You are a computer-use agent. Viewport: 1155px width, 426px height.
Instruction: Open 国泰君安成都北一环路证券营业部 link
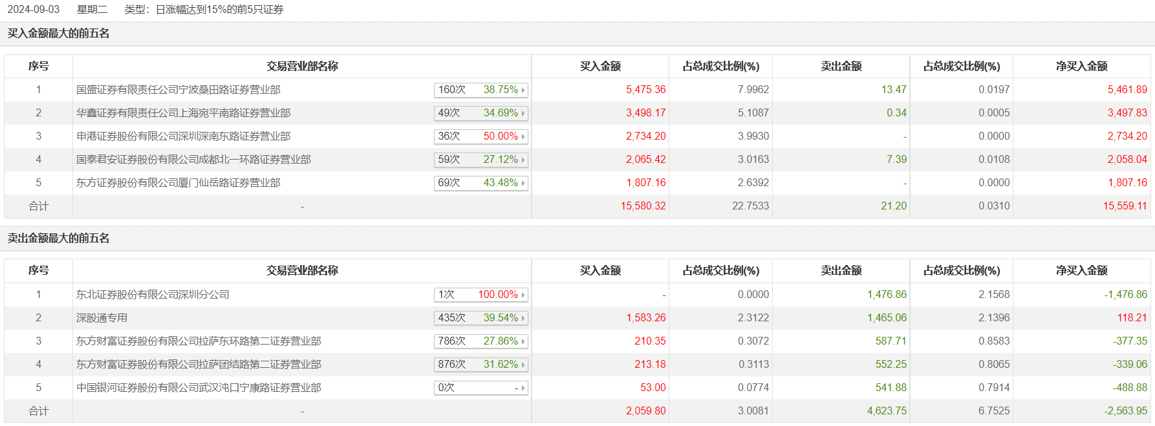click(x=193, y=160)
